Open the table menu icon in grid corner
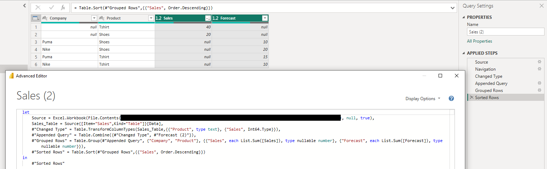The width and height of the screenshot is (547, 169). click(x=36, y=18)
